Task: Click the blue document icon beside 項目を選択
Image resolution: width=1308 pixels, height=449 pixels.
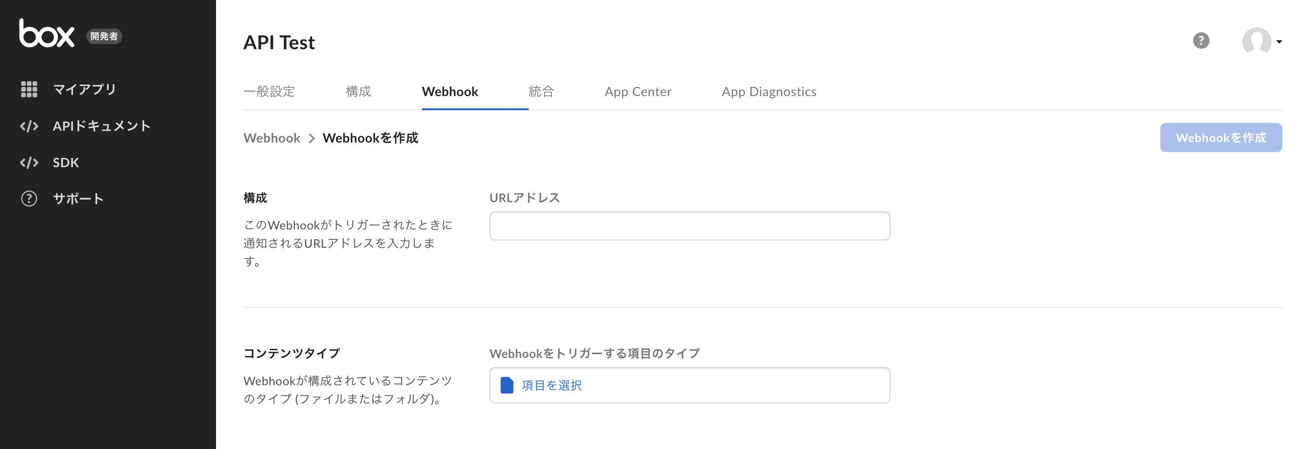Action: tap(507, 385)
